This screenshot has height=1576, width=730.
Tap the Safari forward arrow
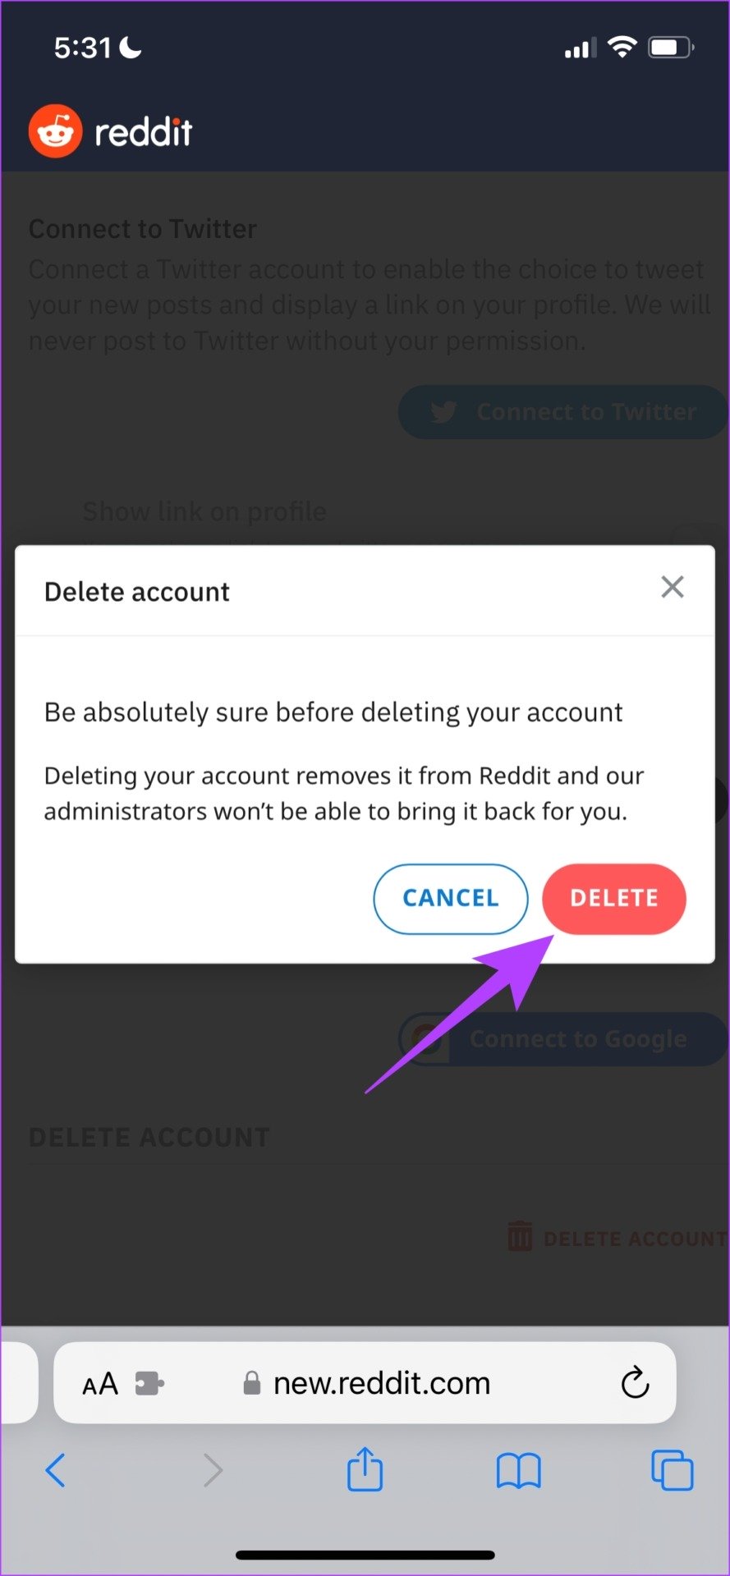pyautogui.click(x=213, y=1470)
